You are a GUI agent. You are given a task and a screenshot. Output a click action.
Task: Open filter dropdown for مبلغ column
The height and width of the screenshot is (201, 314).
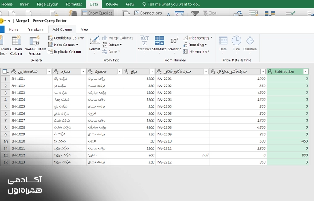coord(152,71)
